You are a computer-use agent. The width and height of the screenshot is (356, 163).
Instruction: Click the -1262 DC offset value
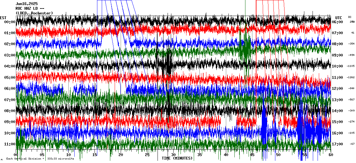[x=351, y=78]
